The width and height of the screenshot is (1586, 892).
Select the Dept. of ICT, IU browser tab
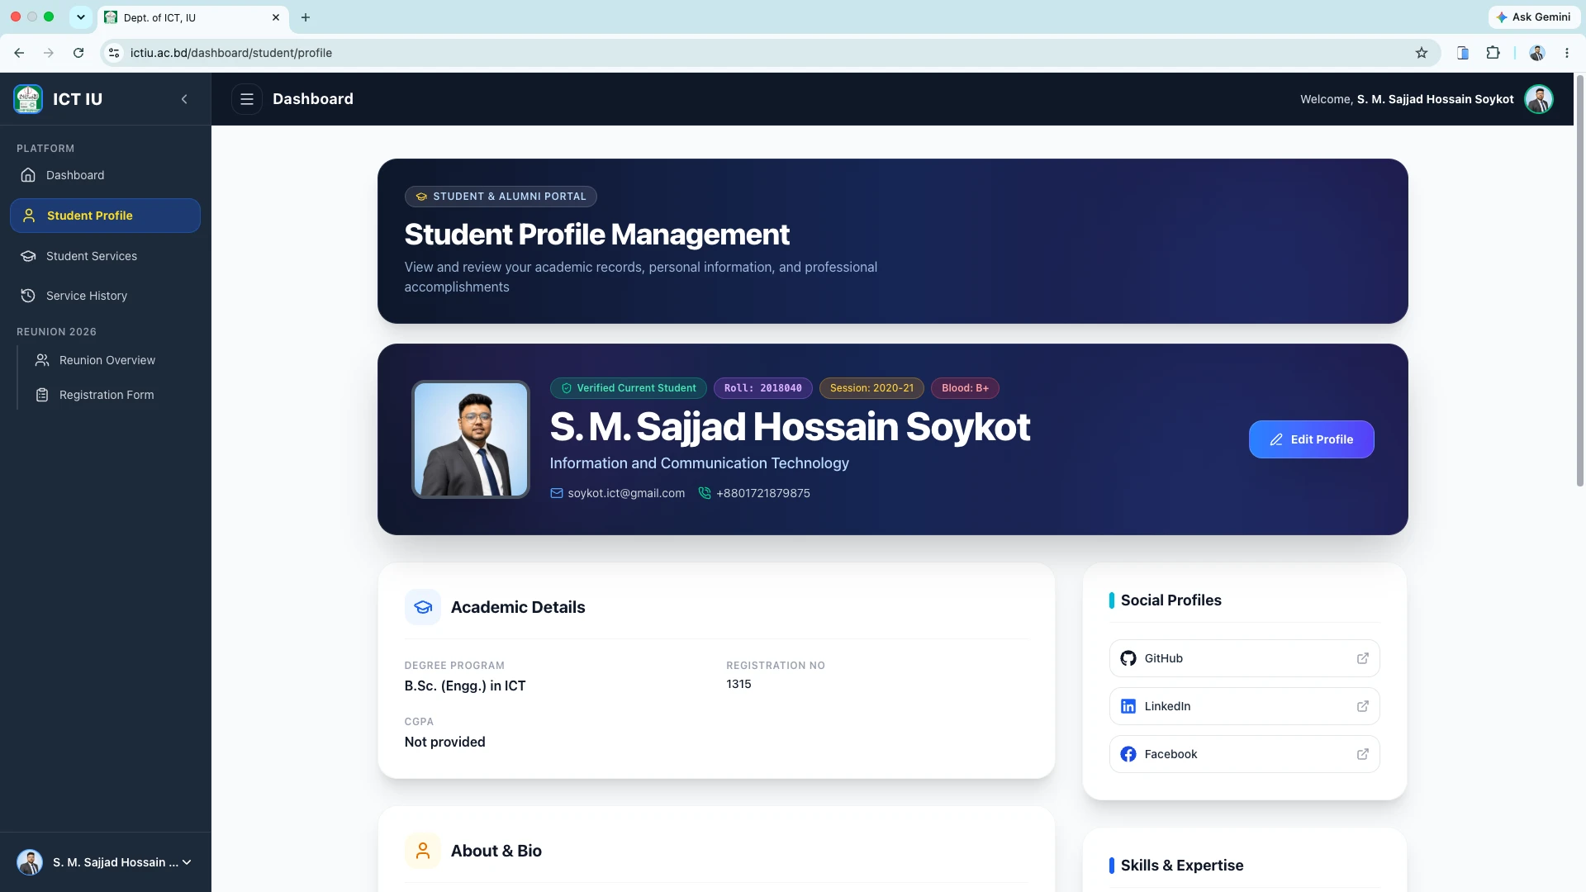tap(192, 17)
